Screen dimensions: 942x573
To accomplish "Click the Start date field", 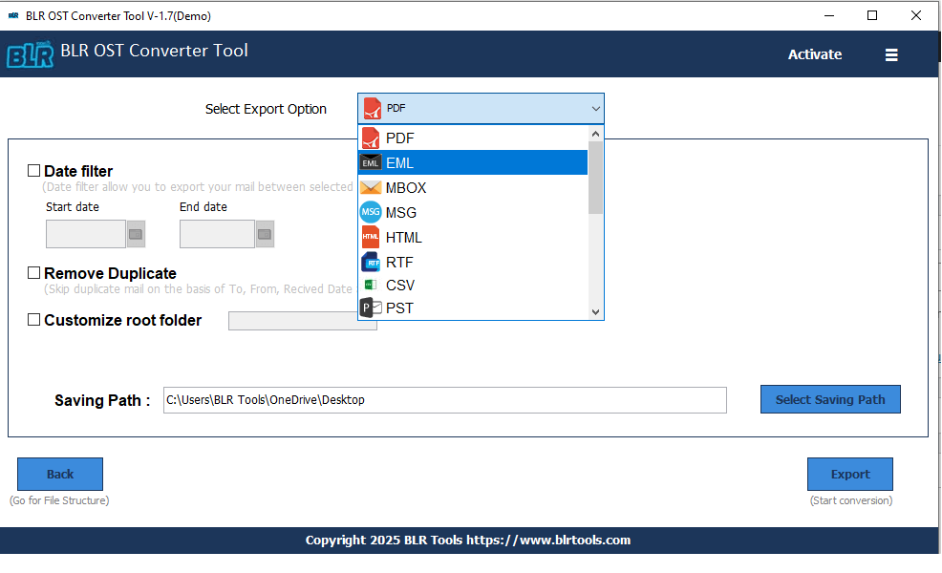I will (x=86, y=234).
